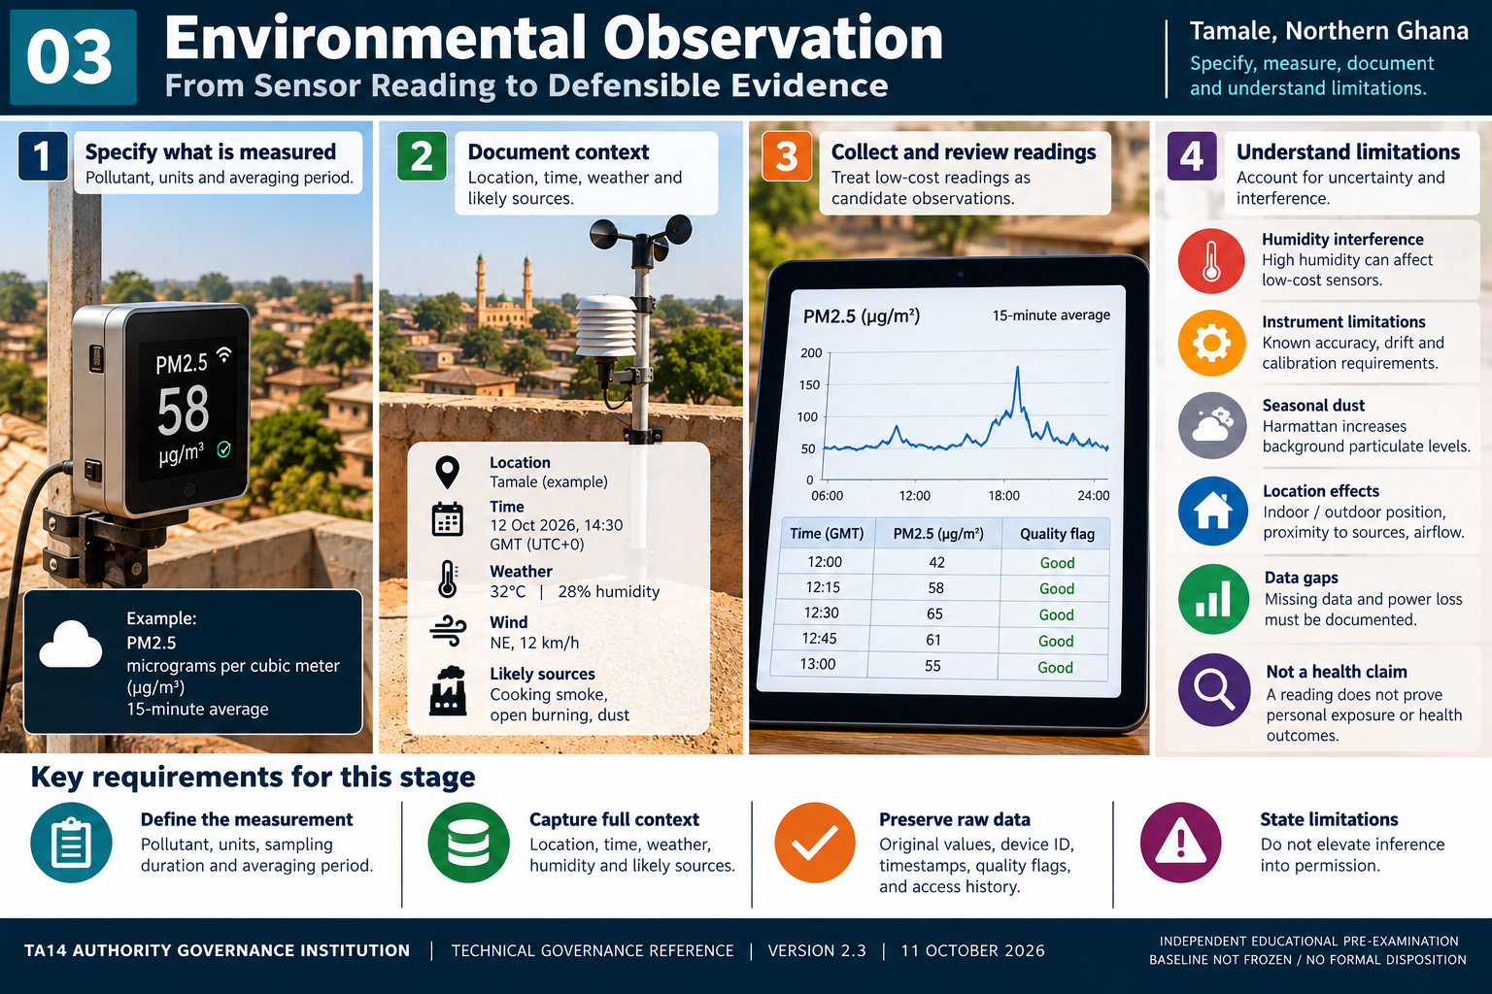Image resolution: width=1492 pixels, height=994 pixels.
Task: Click the 03 section number tile
Action: pos(73,56)
